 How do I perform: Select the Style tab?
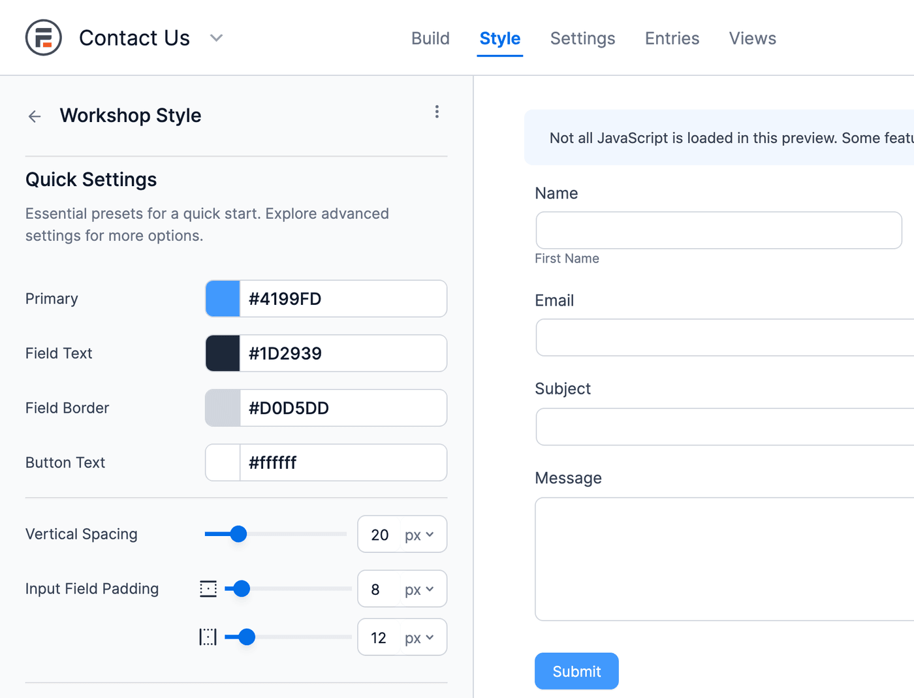pyautogui.click(x=500, y=39)
